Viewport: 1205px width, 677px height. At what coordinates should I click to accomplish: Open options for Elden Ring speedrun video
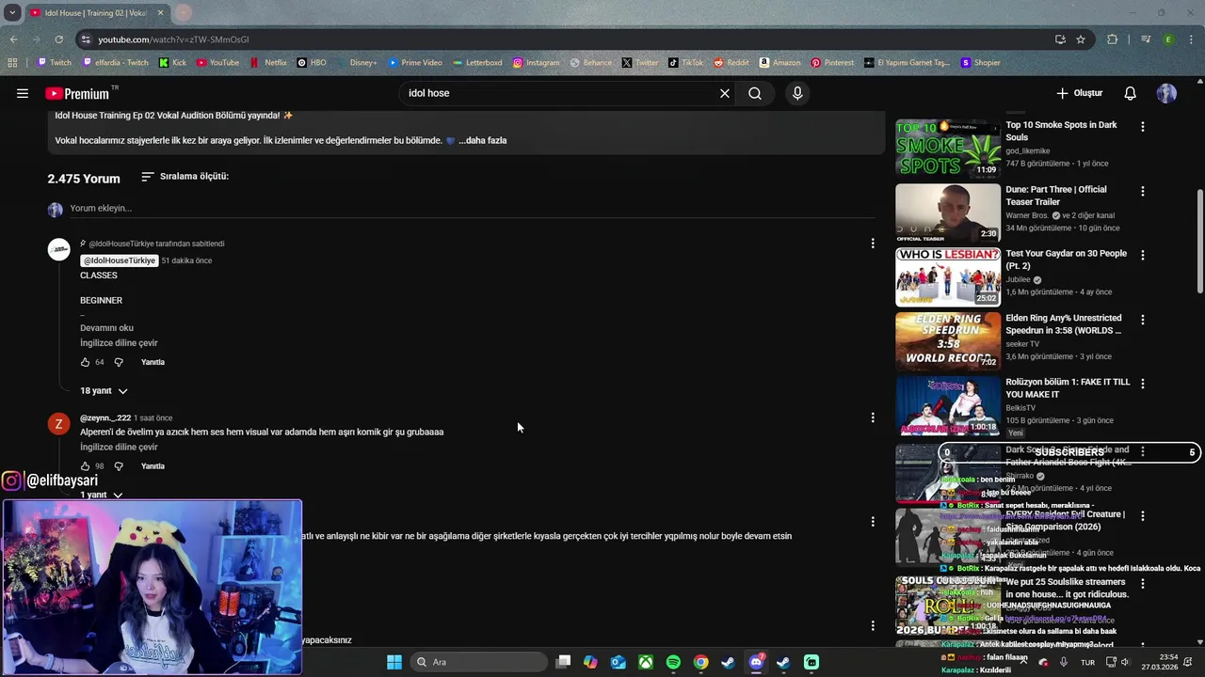coord(1143,320)
